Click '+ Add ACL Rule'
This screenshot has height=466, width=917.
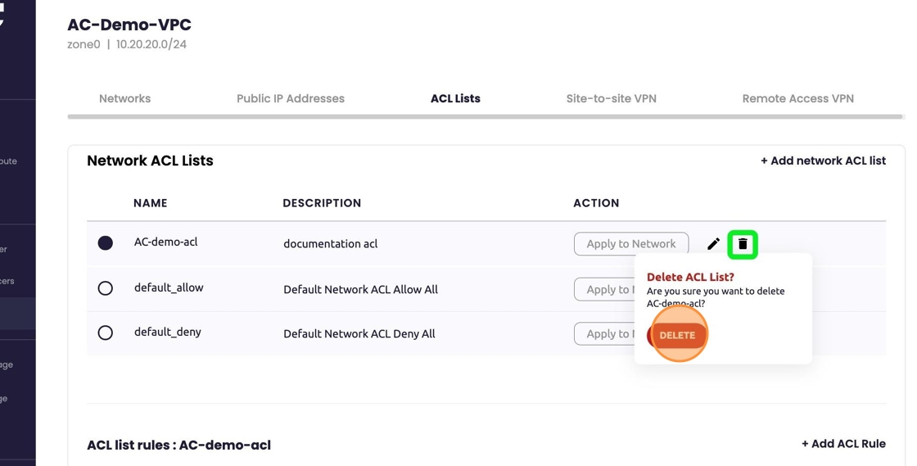pos(843,444)
